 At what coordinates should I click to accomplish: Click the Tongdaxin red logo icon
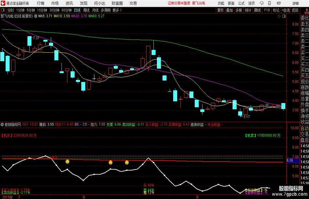click(3, 3)
